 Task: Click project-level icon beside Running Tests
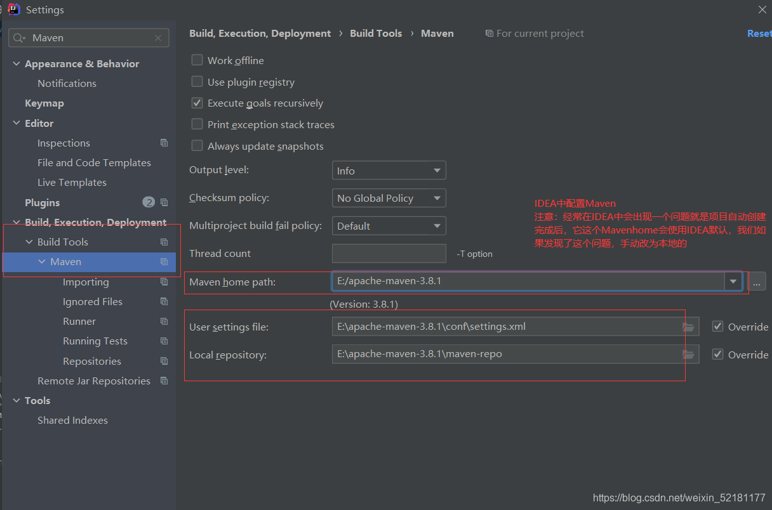click(x=164, y=341)
